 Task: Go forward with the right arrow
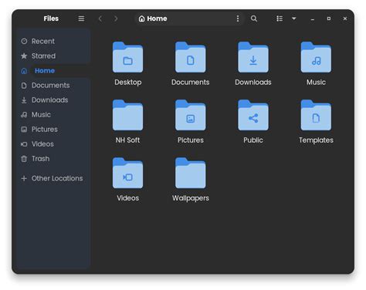pos(116,19)
